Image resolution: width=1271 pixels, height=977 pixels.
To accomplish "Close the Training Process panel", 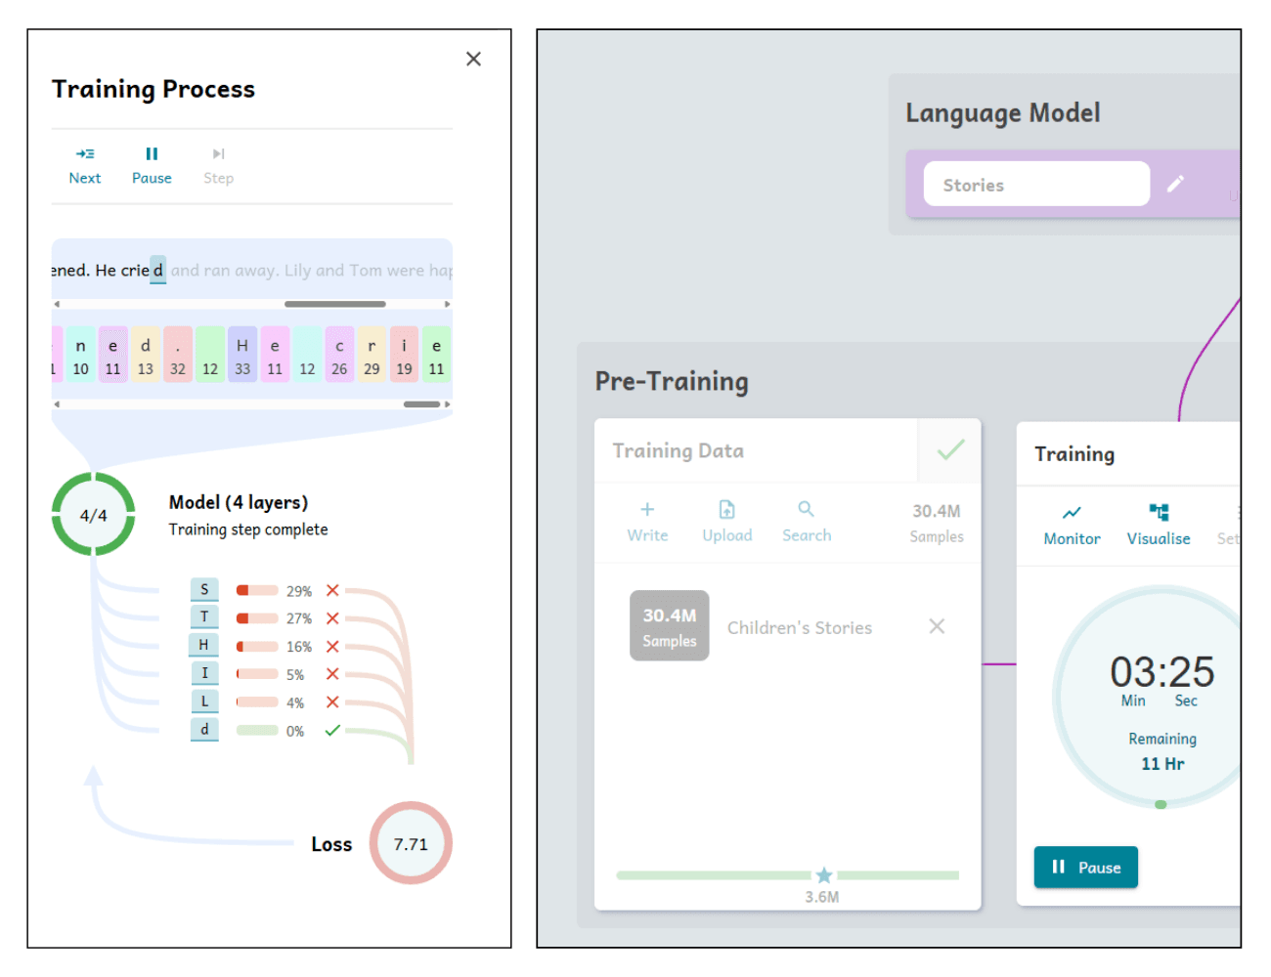I will click(473, 59).
